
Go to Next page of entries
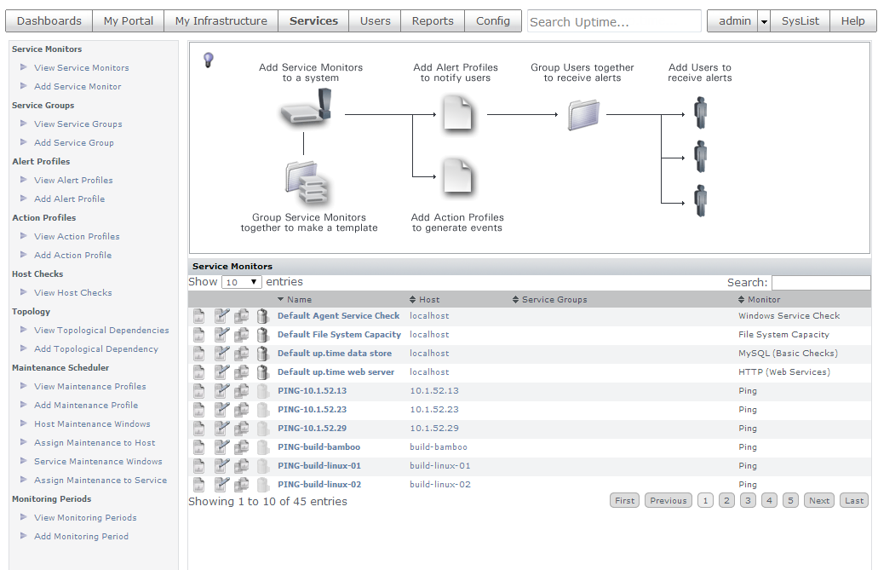[x=818, y=500]
